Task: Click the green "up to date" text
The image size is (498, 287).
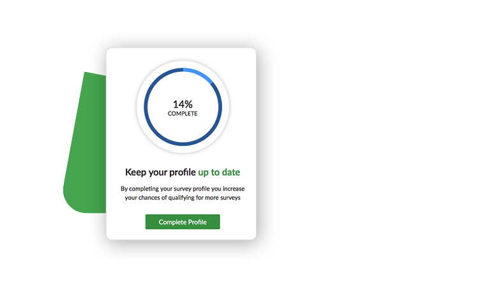Action: coord(219,172)
